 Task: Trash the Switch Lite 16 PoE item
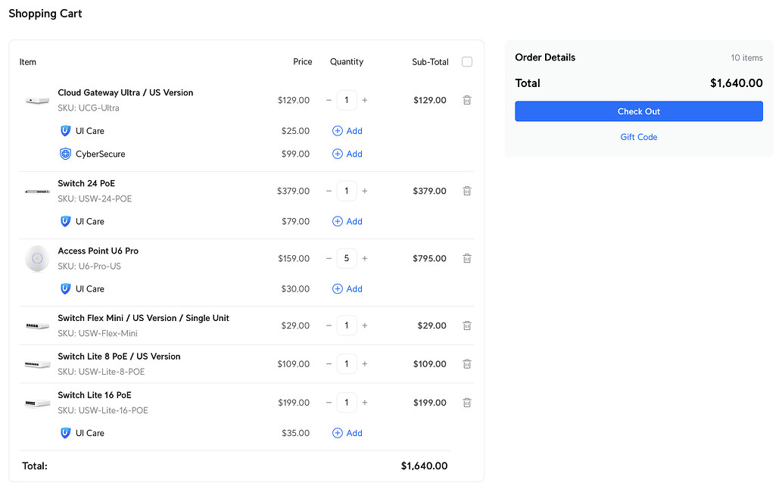(x=467, y=403)
